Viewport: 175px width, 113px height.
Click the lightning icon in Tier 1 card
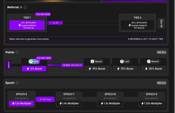coord(20,25)
